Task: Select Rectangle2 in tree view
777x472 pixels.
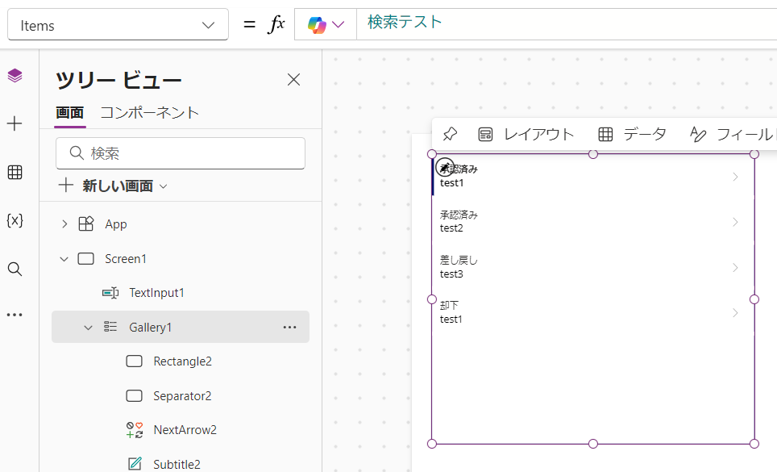Action: point(182,361)
